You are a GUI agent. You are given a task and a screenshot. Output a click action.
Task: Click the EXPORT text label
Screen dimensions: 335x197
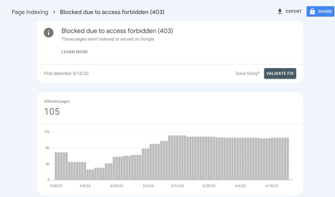click(293, 11)
